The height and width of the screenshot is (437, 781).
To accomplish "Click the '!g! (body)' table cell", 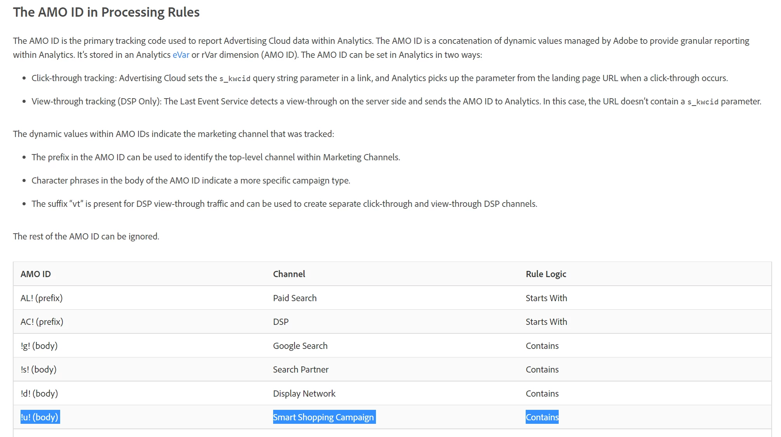I will (39, 346).
